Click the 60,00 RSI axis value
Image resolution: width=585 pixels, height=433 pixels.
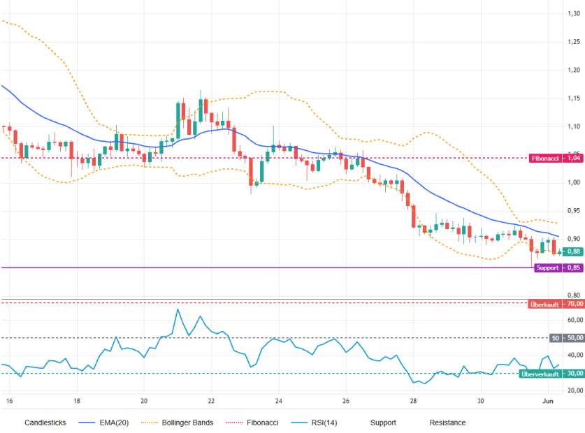(575, 320)
